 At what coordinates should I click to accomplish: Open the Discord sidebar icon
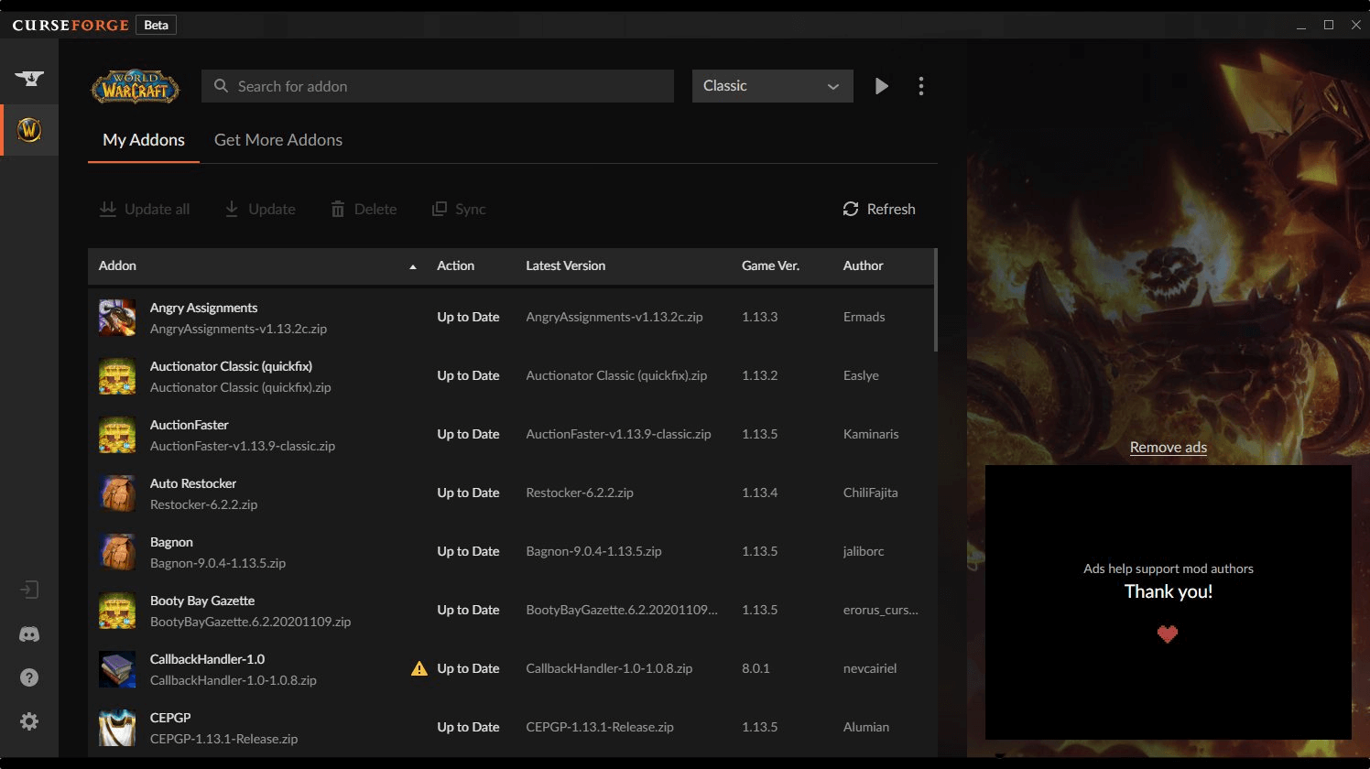coord(29,634)
